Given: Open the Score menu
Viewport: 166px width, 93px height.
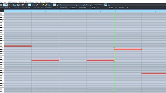Looking at the screenshot, I should (x=42, y=2).
